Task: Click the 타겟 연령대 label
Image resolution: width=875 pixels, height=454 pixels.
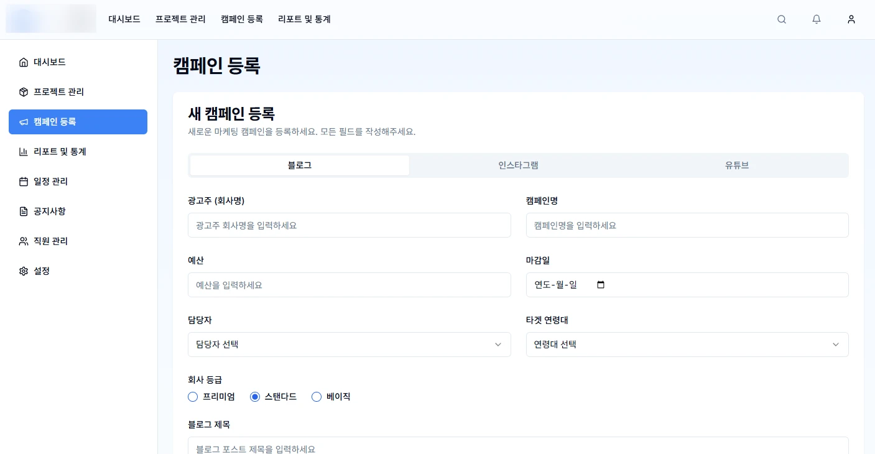Action: (x=547, y=320)
